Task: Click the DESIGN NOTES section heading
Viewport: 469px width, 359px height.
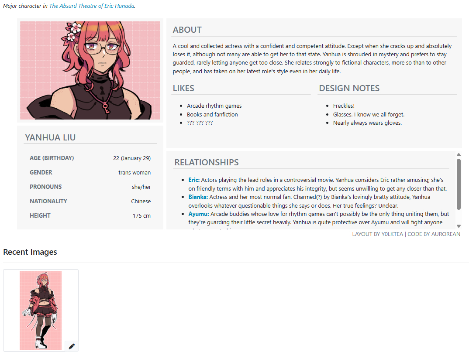Action: 349,88
